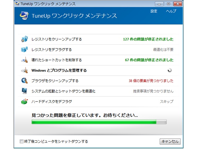Viewport: 198px width, 149px height.
Task: Click the TuneUp logo in header
Action: [23, 16]
